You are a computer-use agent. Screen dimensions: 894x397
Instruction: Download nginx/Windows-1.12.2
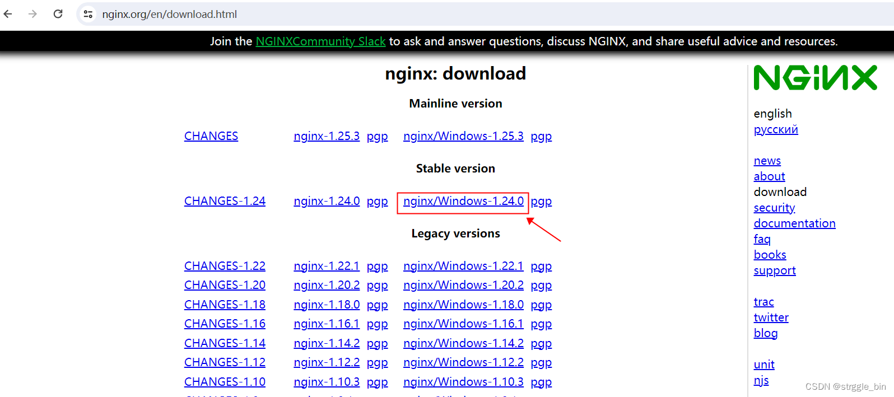[x=463, y=362]
